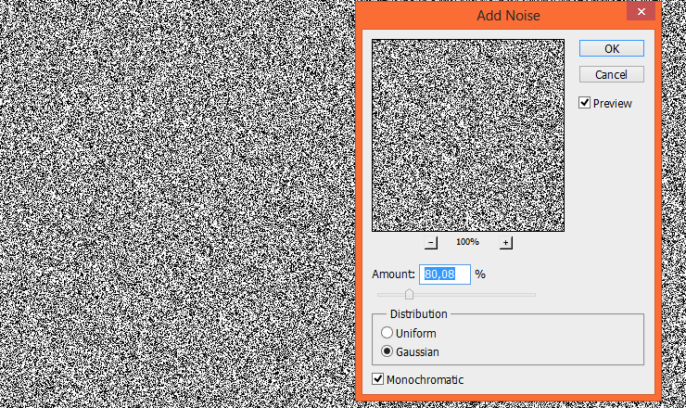Select Uniform distribution

(387, 333)
